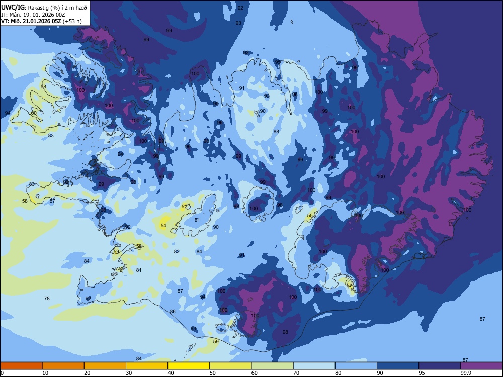This screenshot has height=377, width=503.
Task: Pick the 20–30 legend color block
Action: pyautogui.click(x=105, y=366)
